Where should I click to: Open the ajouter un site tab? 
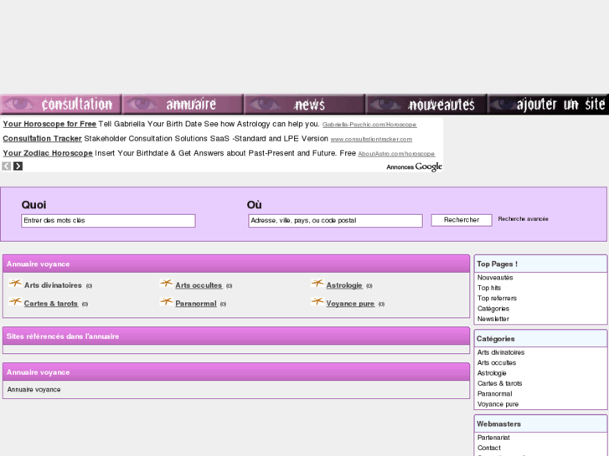[x=548, y=104]
